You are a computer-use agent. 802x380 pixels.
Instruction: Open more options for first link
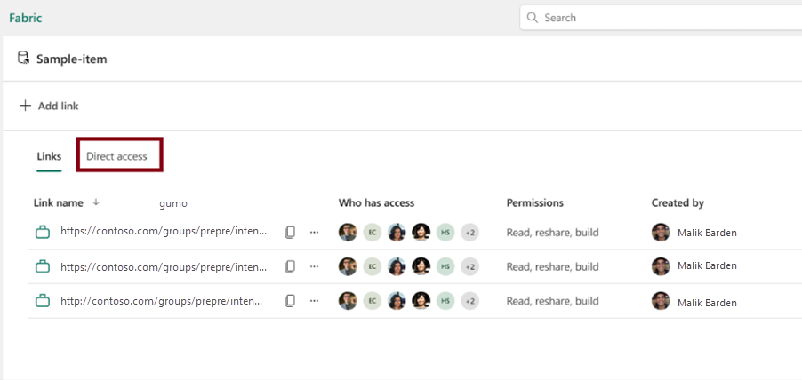click(x=314, y=233)
